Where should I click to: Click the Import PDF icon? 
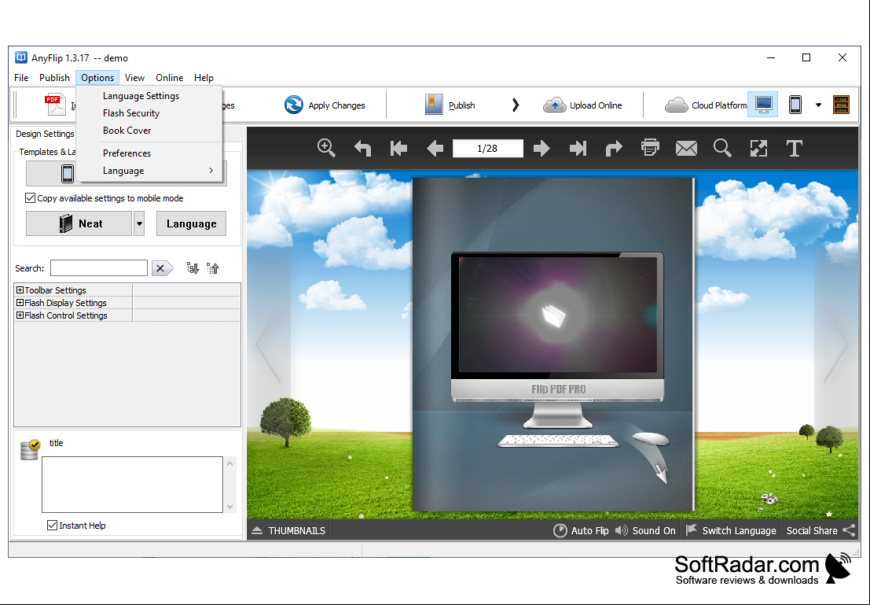(56, 105)
